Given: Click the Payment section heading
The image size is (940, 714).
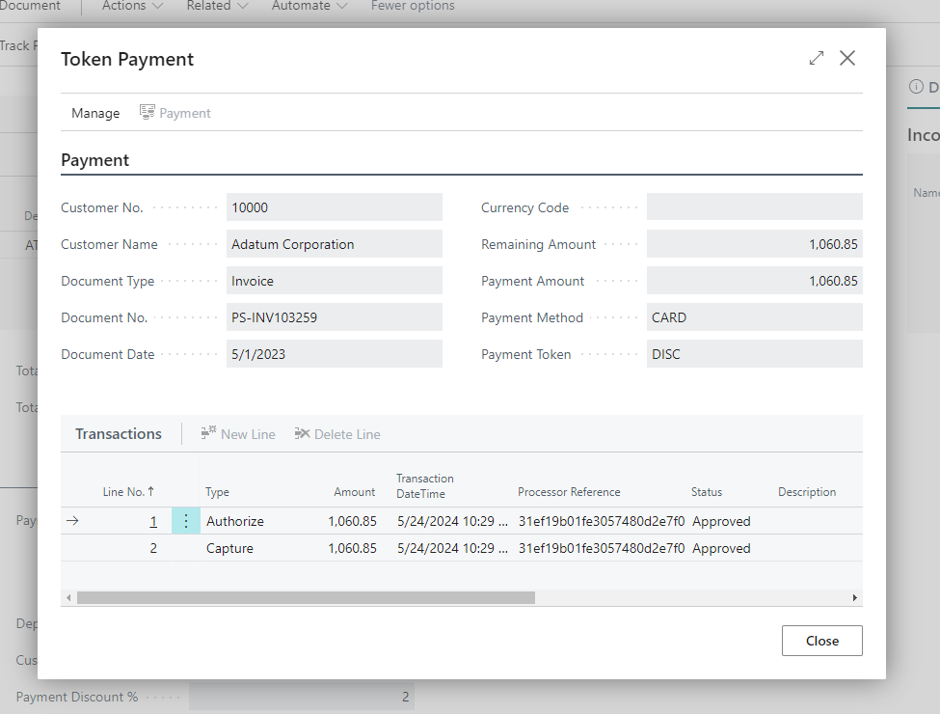Looking at the screenshot, I should coord(94,160).
